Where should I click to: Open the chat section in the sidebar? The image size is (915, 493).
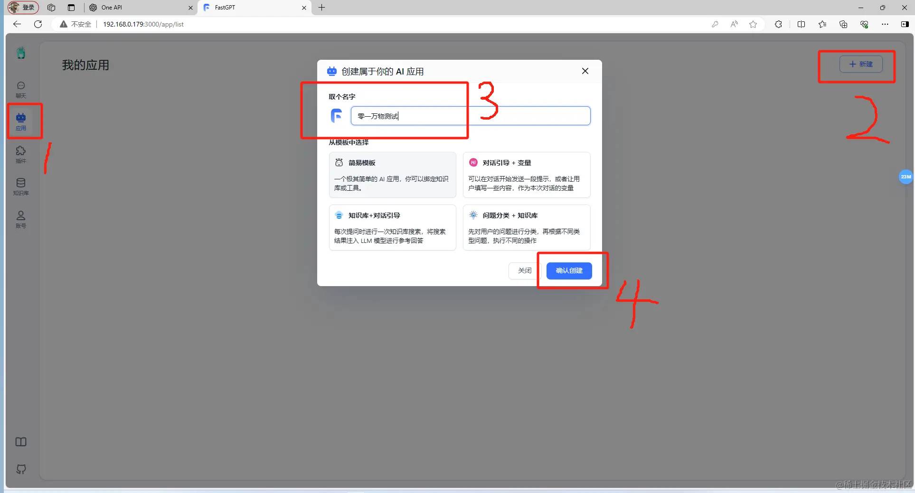pyautogui.click(x=21, y=89)
